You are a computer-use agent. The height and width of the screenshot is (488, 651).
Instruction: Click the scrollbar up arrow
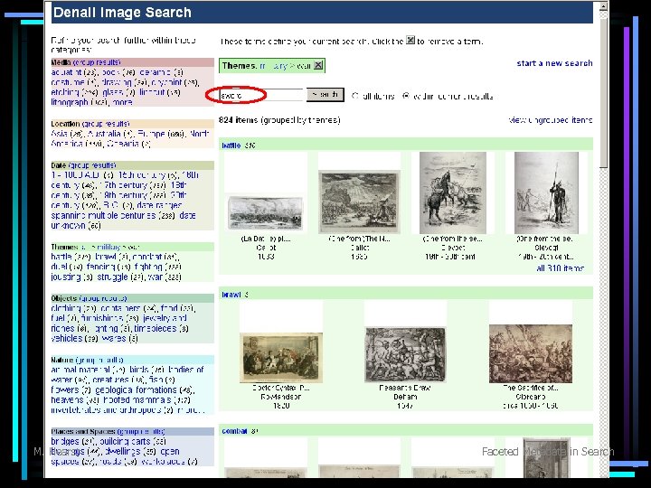coord(603,6)
